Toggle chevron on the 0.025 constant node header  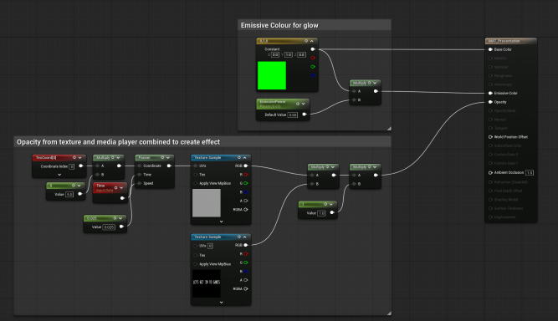click(120, 218)
